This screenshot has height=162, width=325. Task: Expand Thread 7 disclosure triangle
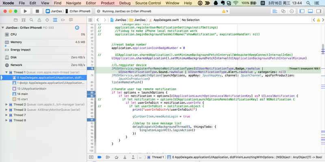coord(6,115)
